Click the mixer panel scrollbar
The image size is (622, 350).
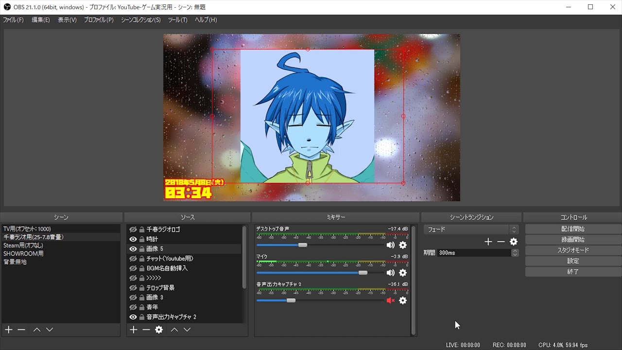(414, 280)
